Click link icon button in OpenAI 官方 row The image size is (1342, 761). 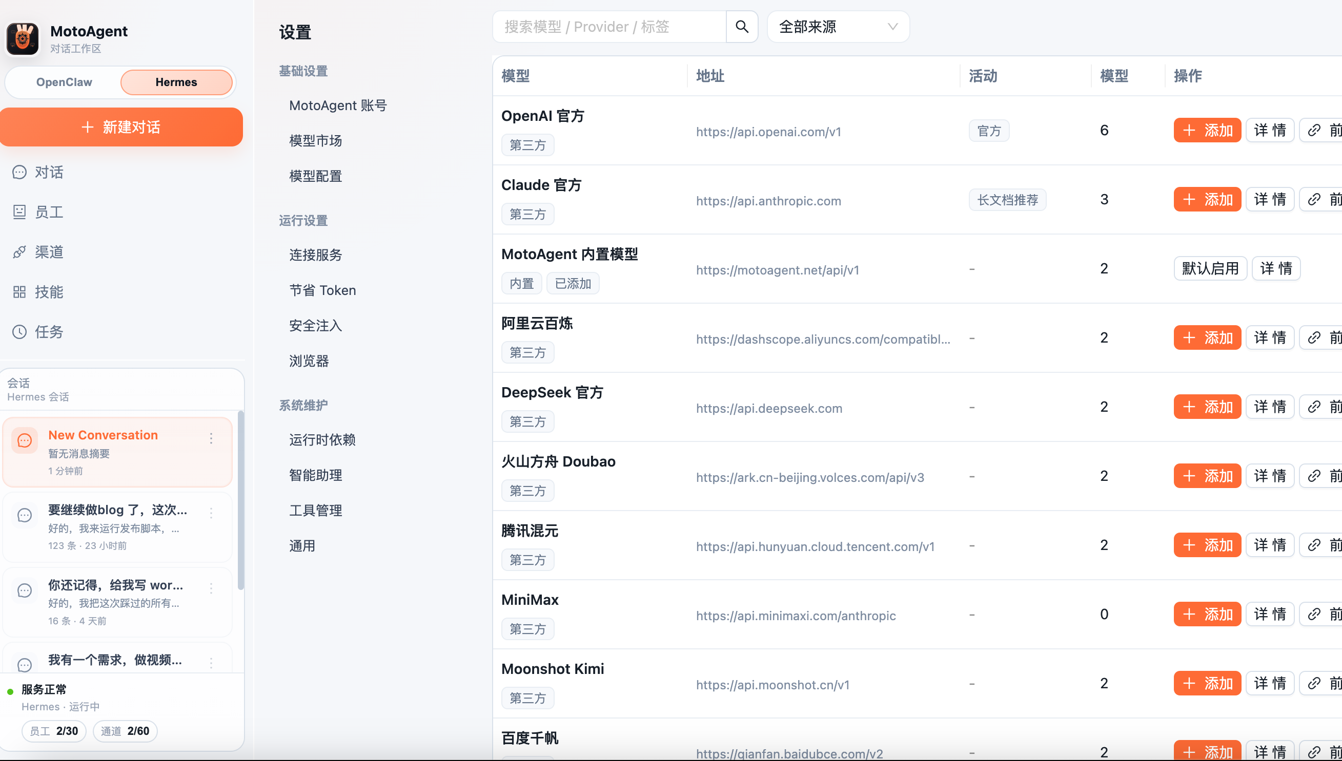[x=1321, y=130]
